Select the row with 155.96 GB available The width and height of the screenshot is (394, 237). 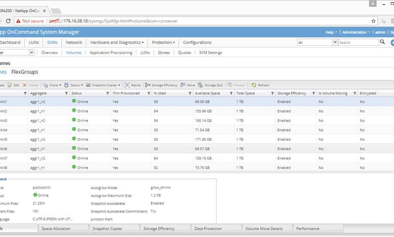197,111
